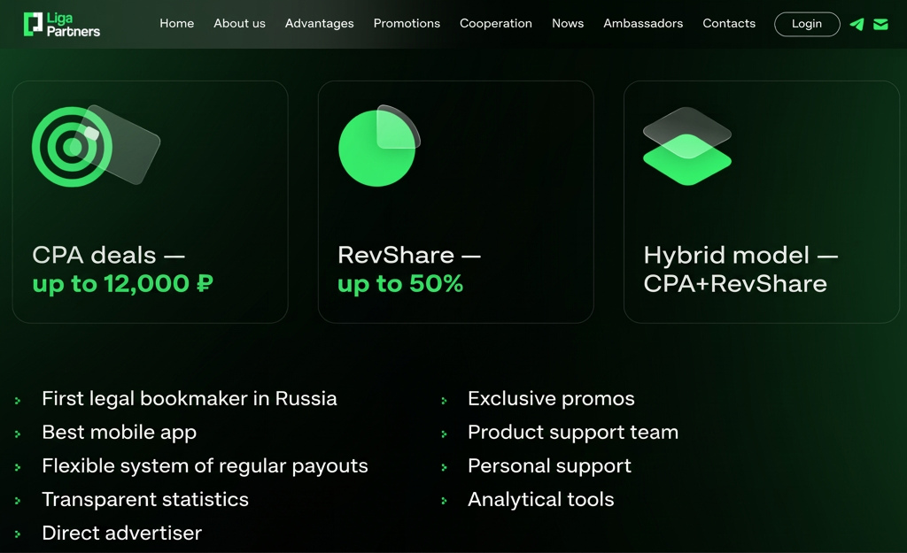Click the Liga Partners logo
Image resolution: width=907 pixels, height=553 pixels.
pyautogui.click(x=62, y=24)
